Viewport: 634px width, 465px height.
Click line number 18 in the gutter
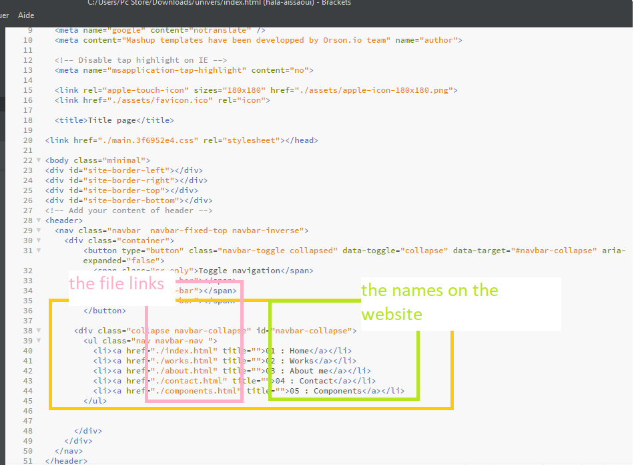coord(27,120)
